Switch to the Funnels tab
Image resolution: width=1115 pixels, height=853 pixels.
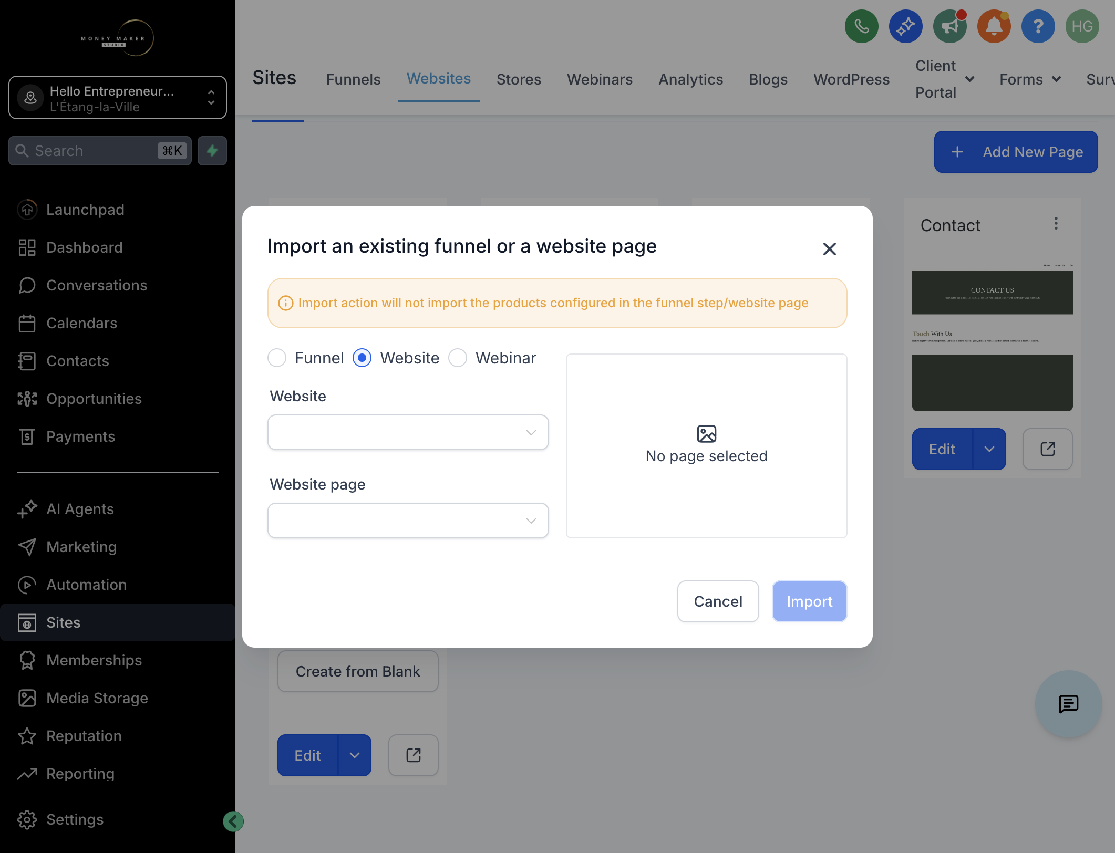[x=354, y=79]
